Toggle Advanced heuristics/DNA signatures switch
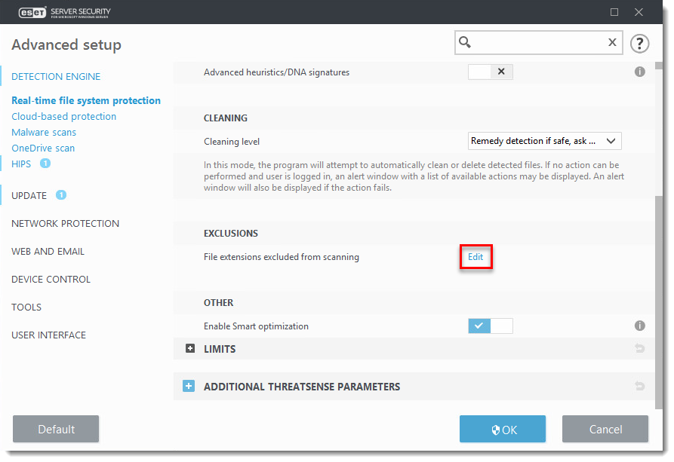This screenshot has width=674, height=462. (x=490, y=72)
